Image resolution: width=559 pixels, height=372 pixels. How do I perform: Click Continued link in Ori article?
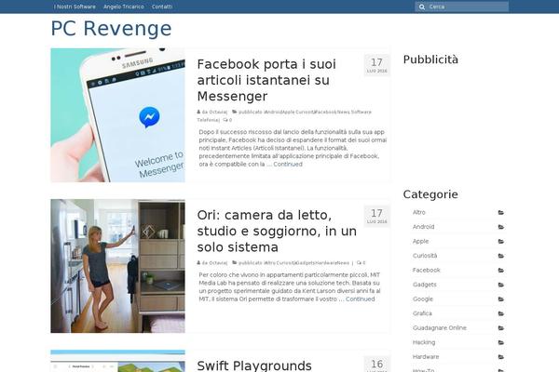tap(360, 299)
